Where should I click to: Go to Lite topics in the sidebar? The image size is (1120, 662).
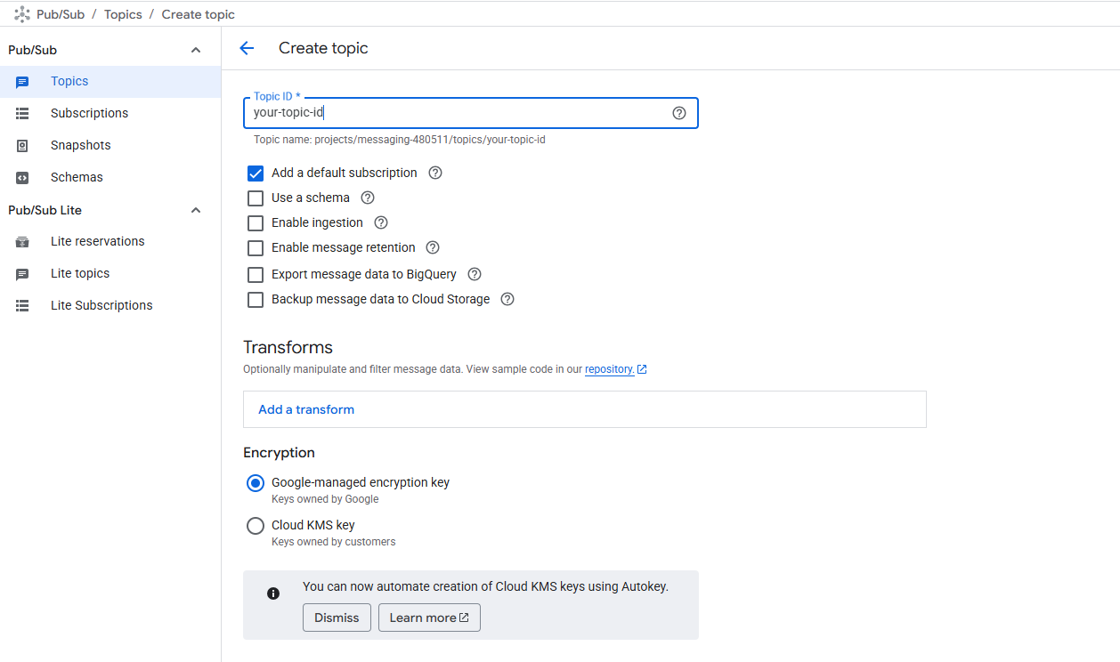(80, 273)
